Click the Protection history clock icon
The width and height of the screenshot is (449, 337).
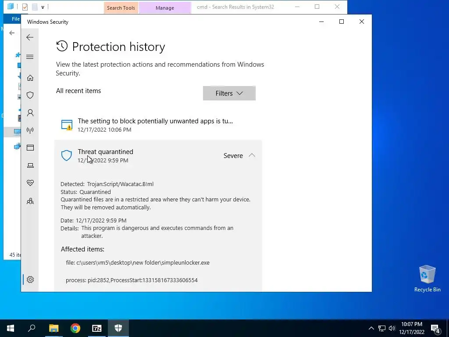coord(62,46)
